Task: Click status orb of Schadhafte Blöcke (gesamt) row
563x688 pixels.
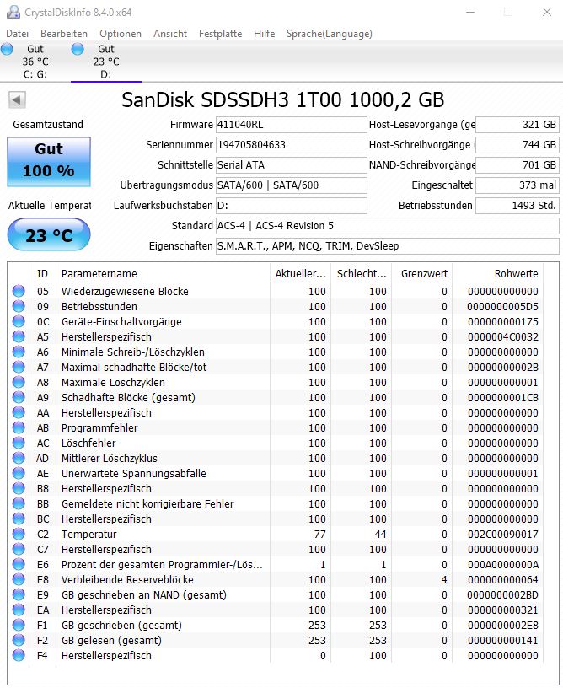Action: (19, 397)
